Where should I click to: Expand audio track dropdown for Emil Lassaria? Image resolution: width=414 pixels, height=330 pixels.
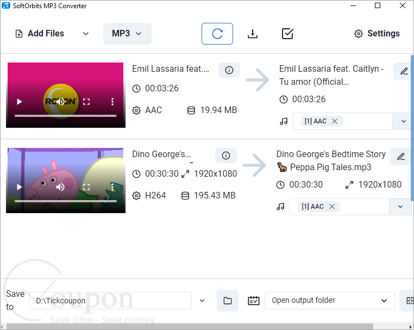click(x=403, y=121)
